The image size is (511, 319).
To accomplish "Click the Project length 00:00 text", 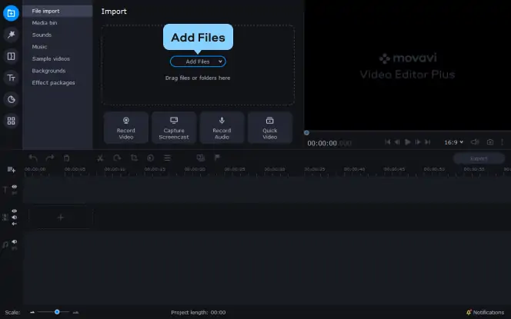I will (x=198, y=313).
